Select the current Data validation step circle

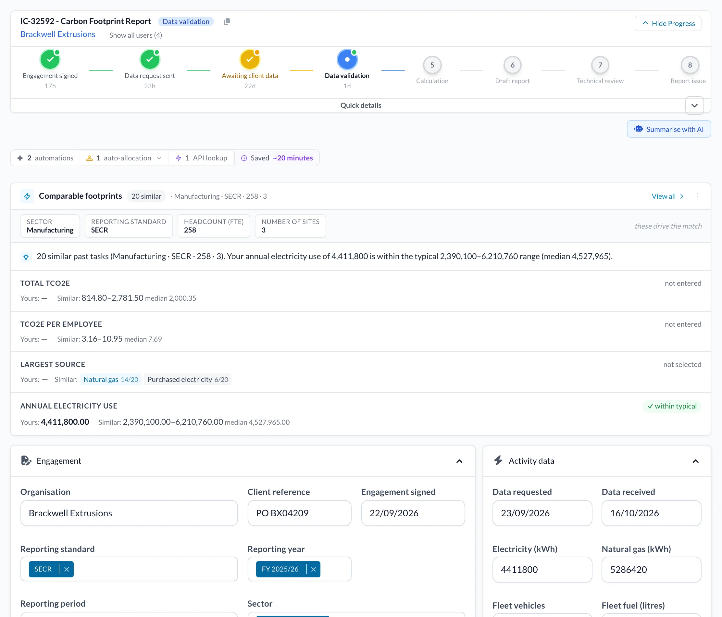click(347, 60)
